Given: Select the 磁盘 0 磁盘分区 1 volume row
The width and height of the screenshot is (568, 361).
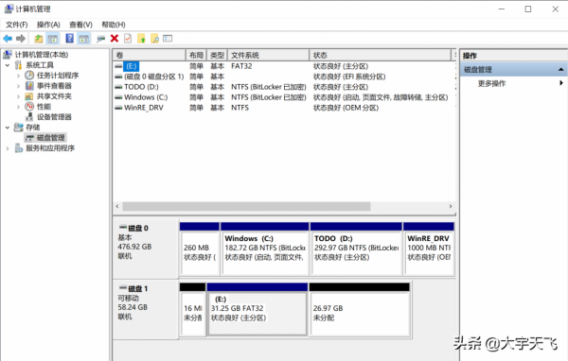Looking at the screenshot, I should [284, 77].
